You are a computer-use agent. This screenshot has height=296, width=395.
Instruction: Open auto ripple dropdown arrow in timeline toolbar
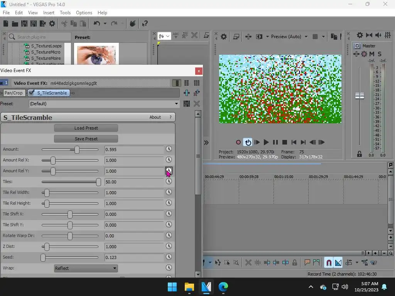pos(357,263)
